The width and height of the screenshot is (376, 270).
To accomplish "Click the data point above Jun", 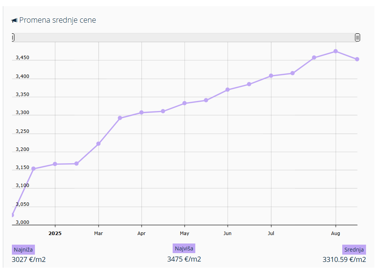I will [228, 89].
